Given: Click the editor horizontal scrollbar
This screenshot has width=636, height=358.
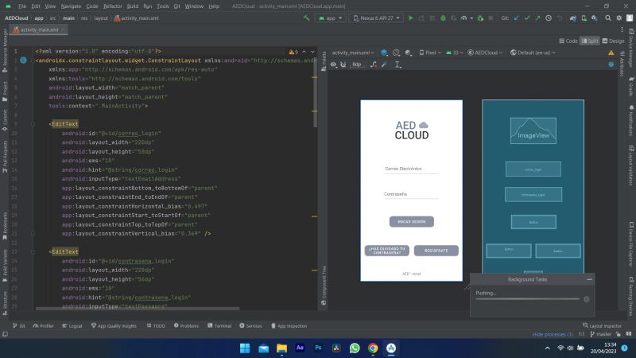Looking at the screenshot, I should [138, 309].
